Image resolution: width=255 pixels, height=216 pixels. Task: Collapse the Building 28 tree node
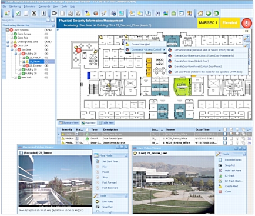pyautogui.click(x=16, y=54)
